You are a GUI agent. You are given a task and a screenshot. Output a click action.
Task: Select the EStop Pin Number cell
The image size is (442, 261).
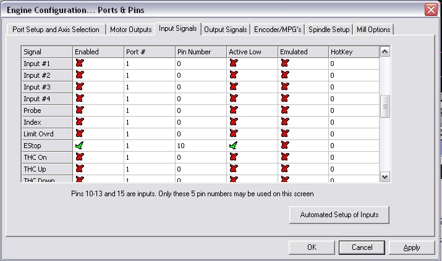(200, 146)
